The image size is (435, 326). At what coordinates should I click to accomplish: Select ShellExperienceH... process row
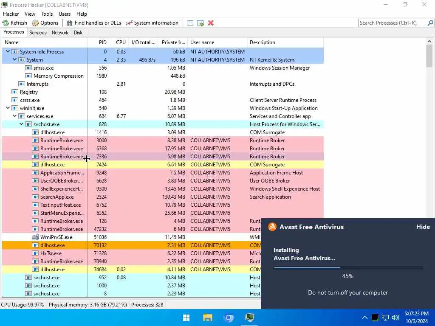click(x=163, y=188)
